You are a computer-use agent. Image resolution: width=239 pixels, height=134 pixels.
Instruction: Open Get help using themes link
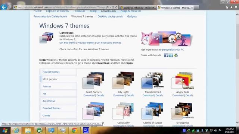point(109,43)
